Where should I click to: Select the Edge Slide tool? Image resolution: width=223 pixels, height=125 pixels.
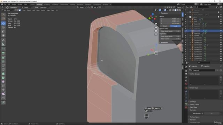(x=3, y=86)
